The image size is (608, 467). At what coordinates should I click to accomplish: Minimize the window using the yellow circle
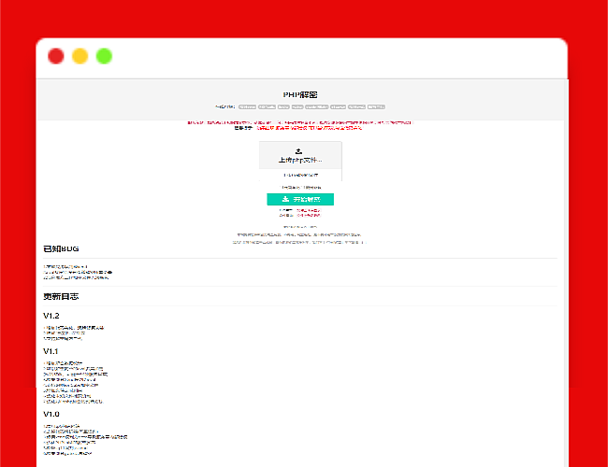pos(80,56)
